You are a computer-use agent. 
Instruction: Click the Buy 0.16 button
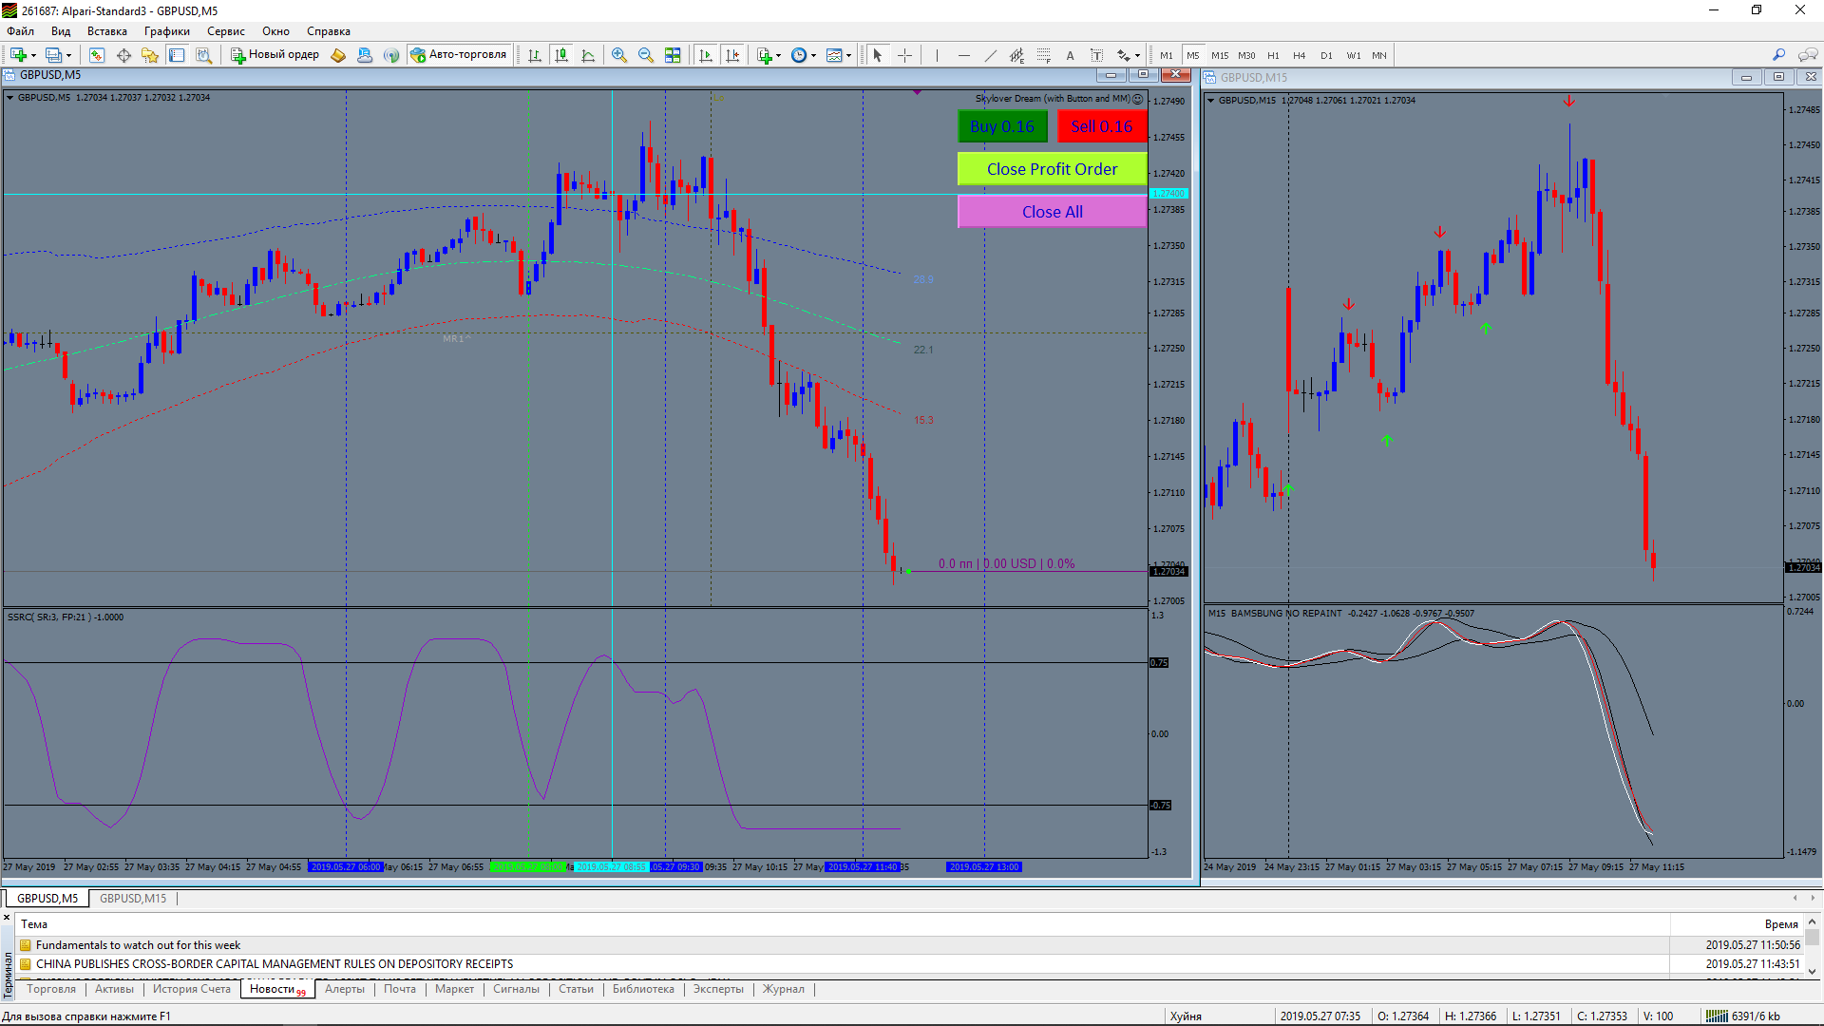[x=1002, y=126]
